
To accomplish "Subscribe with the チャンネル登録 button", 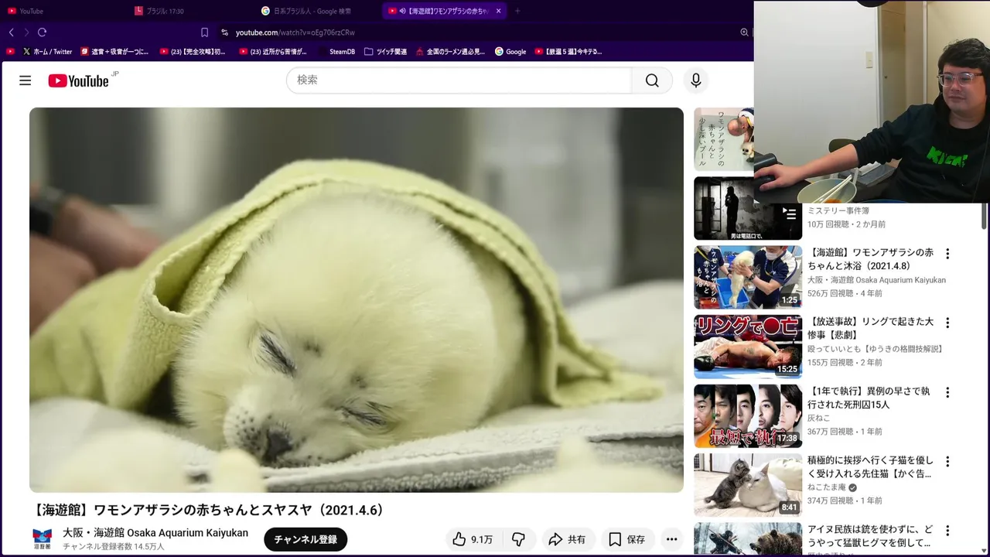I will [x=306, y=539].
